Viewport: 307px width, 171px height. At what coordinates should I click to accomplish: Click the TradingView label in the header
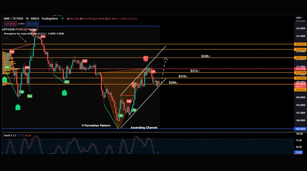[50, 18]
